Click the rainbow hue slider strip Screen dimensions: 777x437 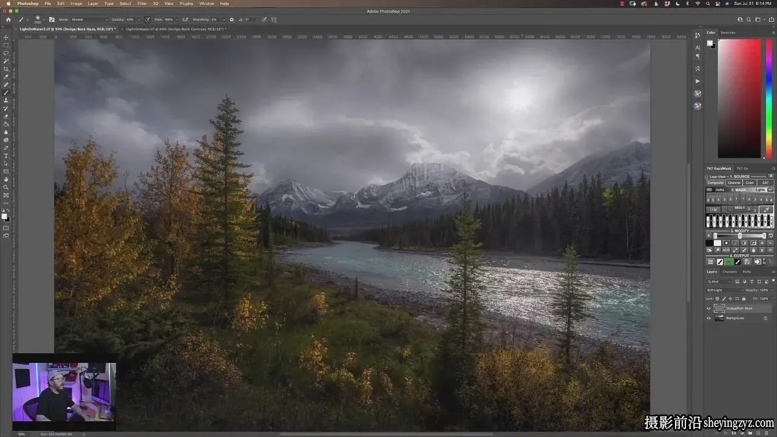(x=769, y=98)
